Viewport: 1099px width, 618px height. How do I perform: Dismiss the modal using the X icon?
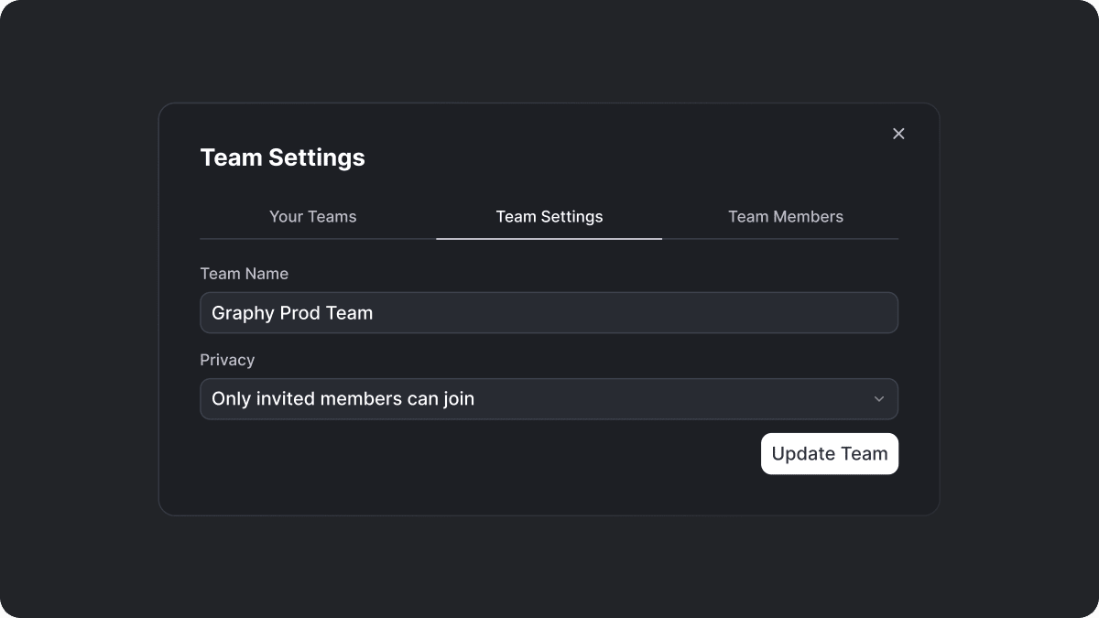click(x=898, y=134)
